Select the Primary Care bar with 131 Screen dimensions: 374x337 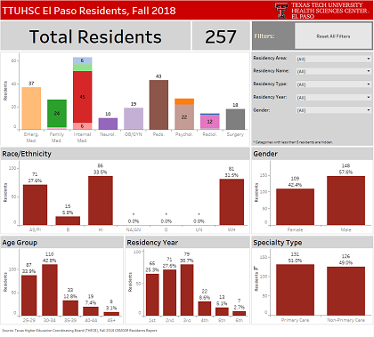coord(295,290)
